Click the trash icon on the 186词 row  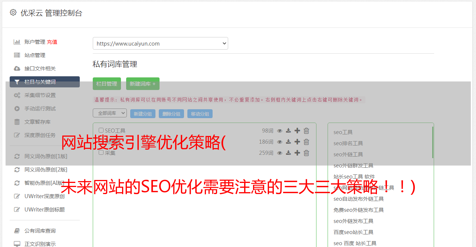[306, 142]
